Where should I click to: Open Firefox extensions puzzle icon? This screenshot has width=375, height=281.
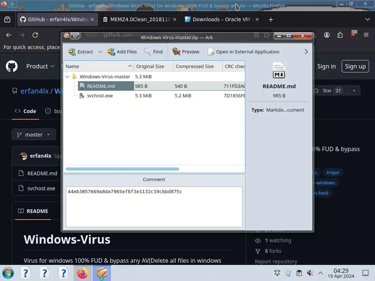coord(340,35)
